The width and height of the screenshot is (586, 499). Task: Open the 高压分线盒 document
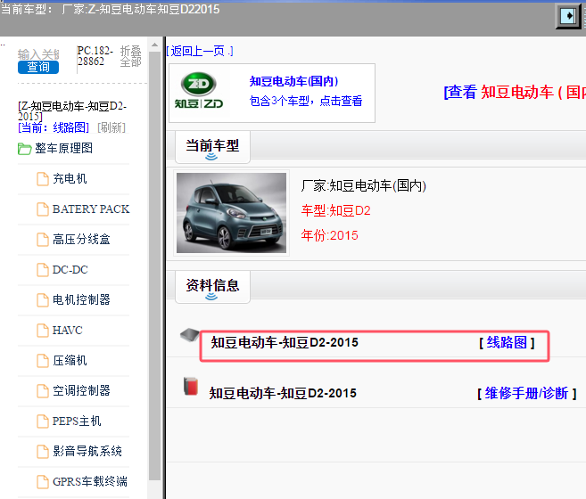pos(81,239)
